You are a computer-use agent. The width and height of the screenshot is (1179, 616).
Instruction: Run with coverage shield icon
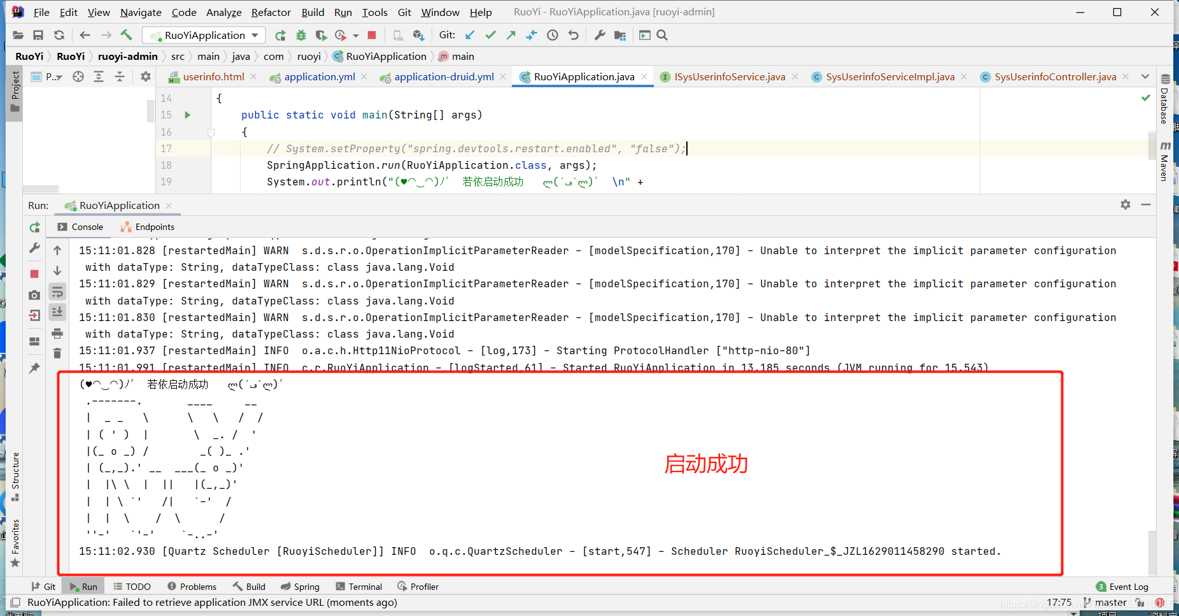point(321,35)
